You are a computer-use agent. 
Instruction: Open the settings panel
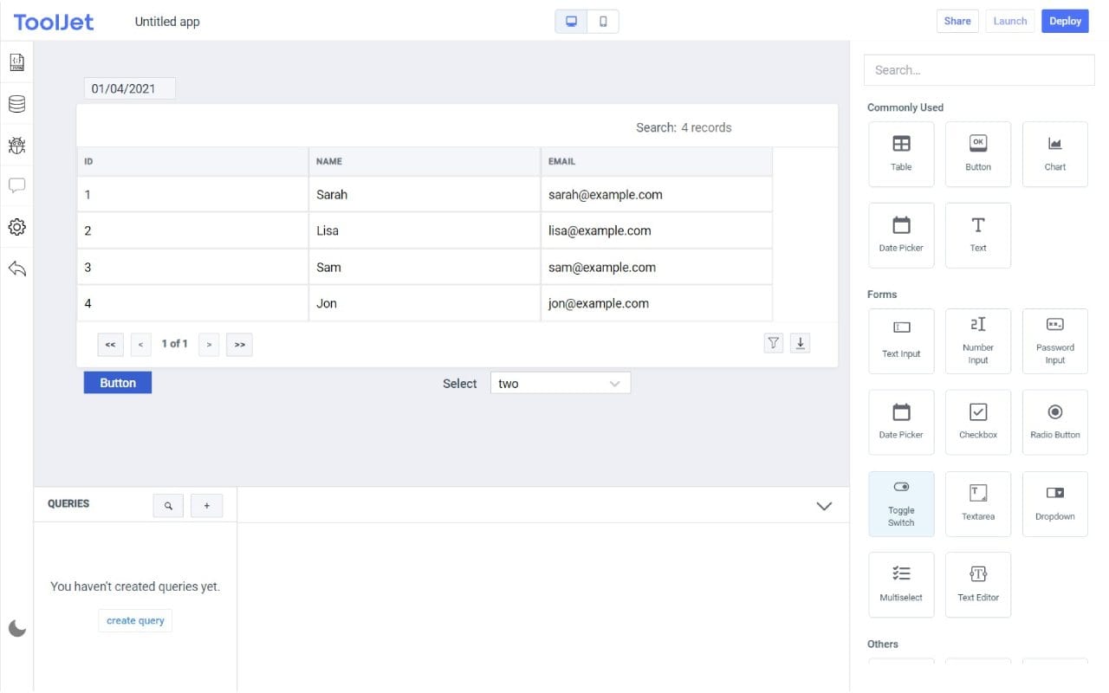[x=16, y=226]
